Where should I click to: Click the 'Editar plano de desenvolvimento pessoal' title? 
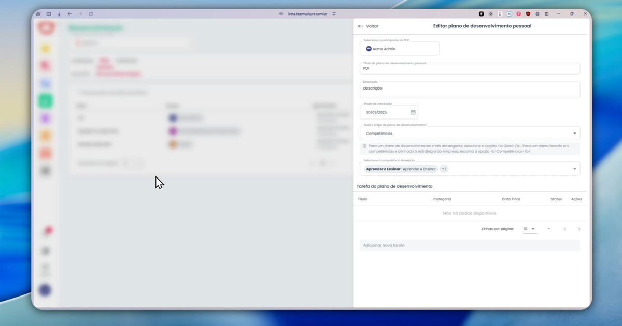pyautogui.click(x=482, y=26)
